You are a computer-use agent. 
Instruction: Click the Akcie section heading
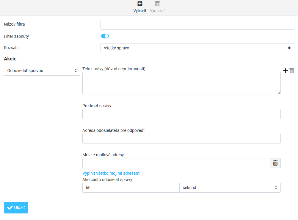click(10, 59)
